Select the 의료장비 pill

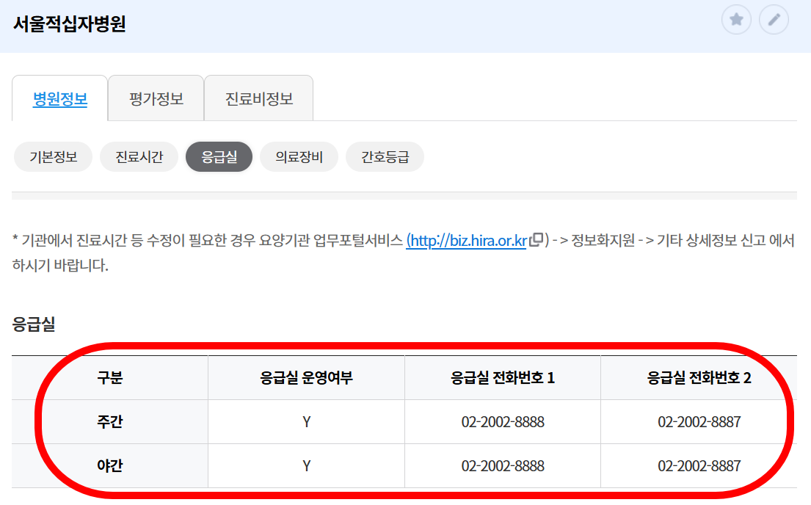click(299, 157)
